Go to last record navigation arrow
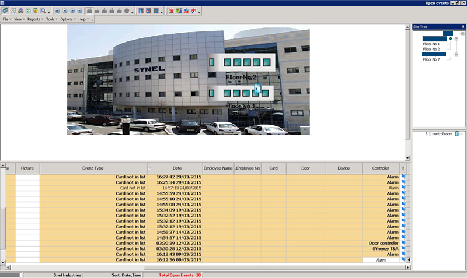 pos(80,11)
